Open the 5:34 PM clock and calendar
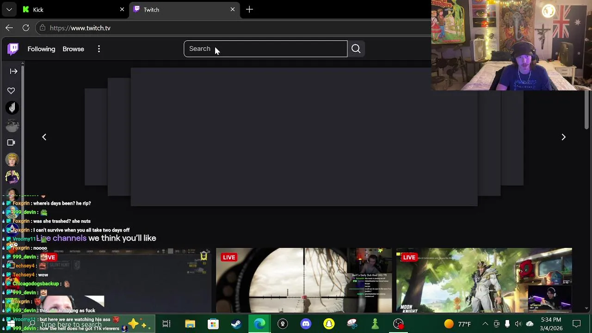 point(551,324)
